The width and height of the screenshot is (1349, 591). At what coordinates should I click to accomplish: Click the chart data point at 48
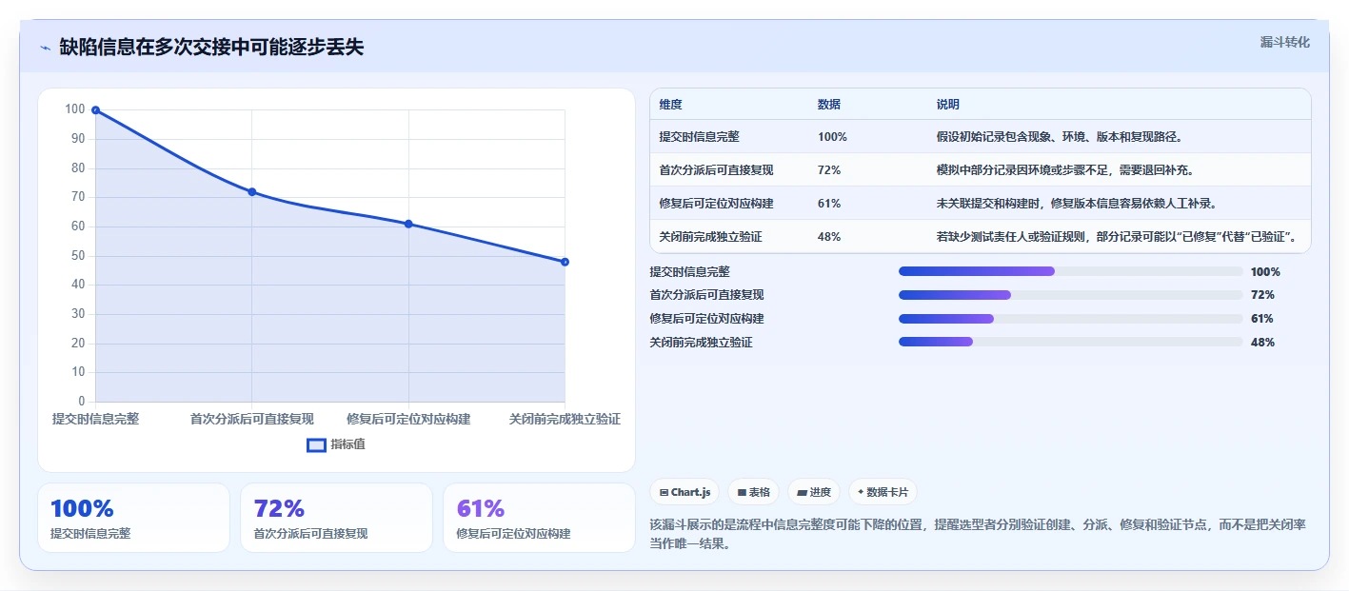(x=565, y=262)
